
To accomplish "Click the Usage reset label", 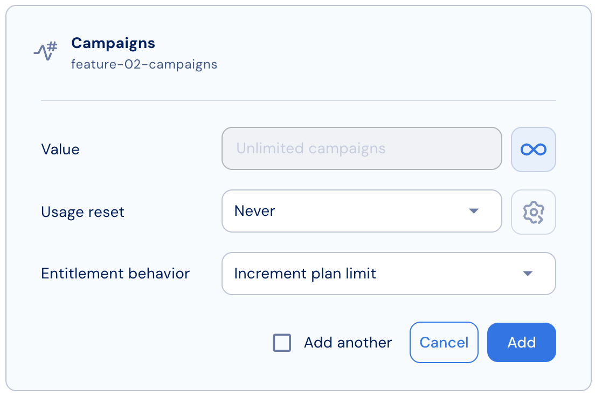I will [x=82, y=212].
